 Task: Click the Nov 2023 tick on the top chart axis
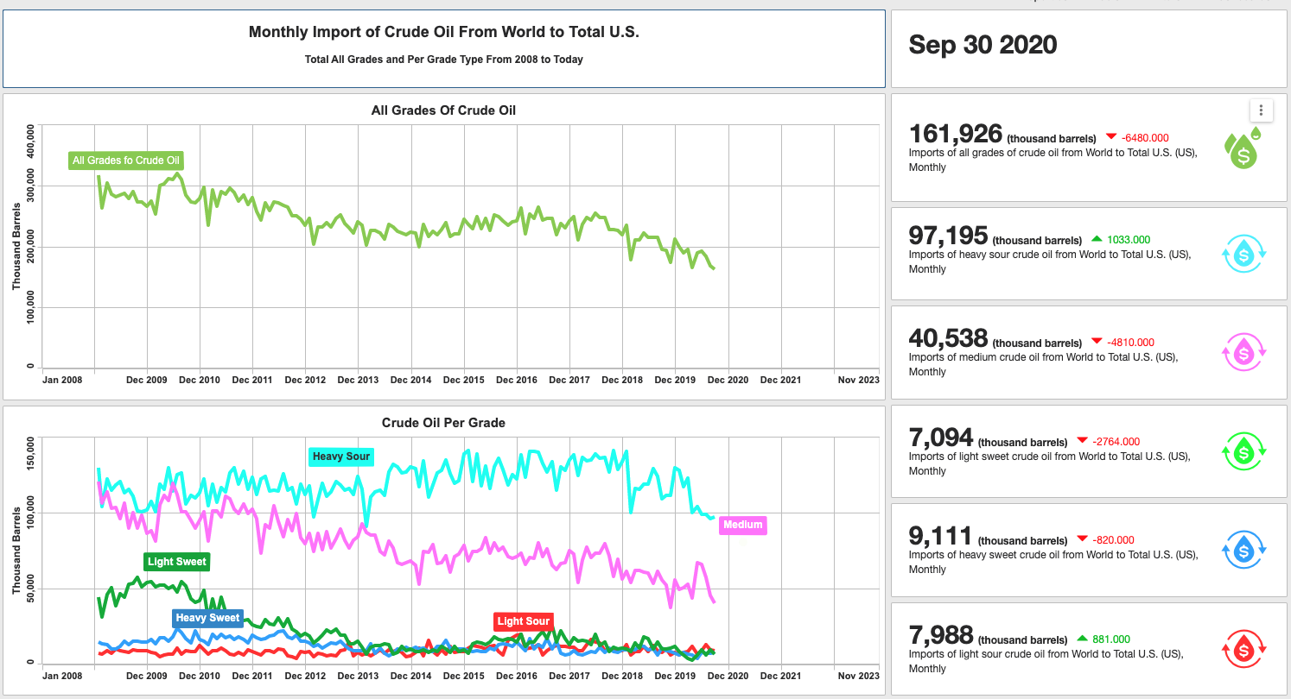[x=859, y=380]
